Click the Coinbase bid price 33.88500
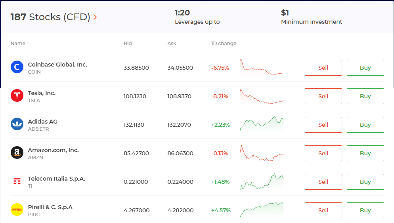Image resolution: width=394 pixels, height=223 pixels. (x=136, y=68)
